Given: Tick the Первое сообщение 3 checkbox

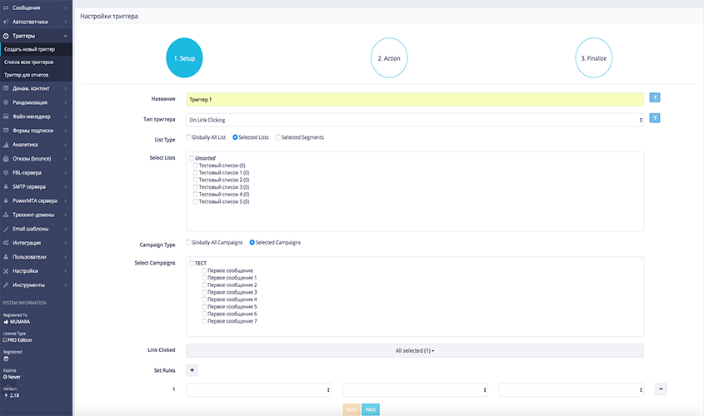Looking at the screenshot, I should click(x=204, y=292).
